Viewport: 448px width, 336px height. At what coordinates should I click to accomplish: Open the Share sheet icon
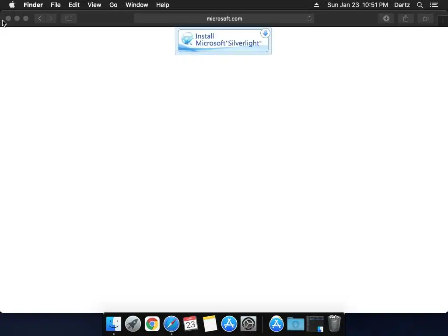point(406,18)
